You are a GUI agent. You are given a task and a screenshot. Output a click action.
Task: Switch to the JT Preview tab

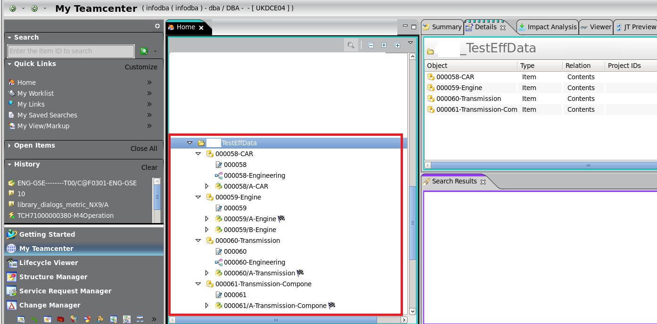coord(636,27)
